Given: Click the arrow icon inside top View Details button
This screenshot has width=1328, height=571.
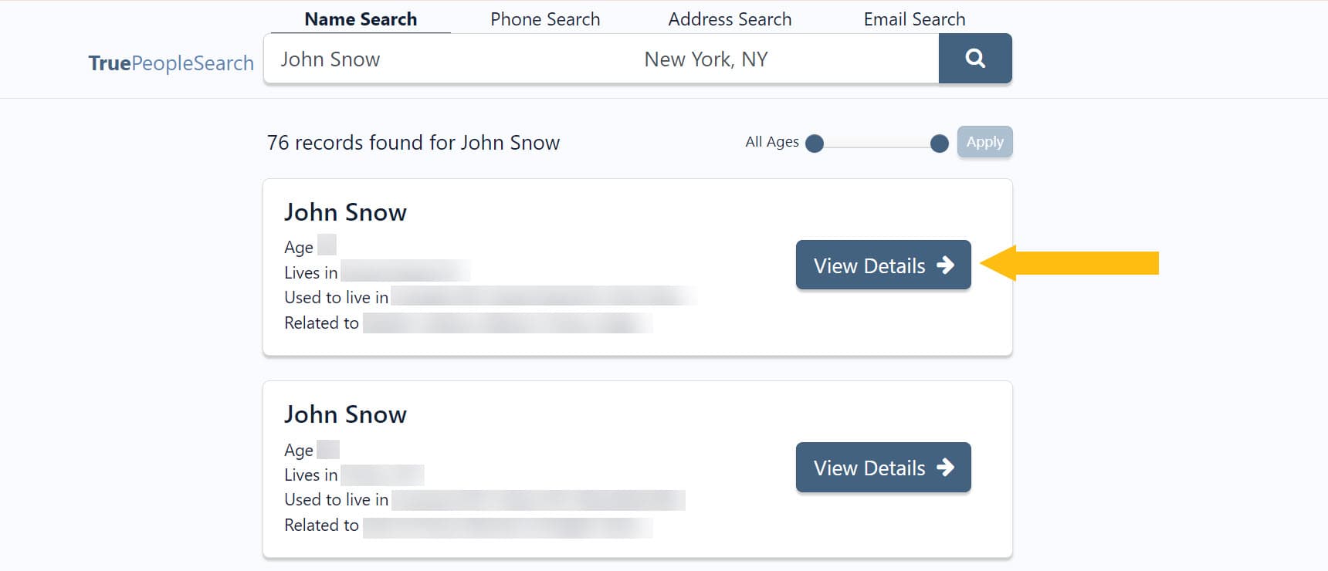Looking at the screenshot, I should tap(947, 265).
